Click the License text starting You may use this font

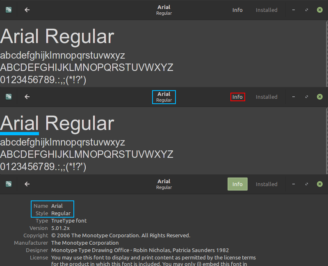(153, 261)
